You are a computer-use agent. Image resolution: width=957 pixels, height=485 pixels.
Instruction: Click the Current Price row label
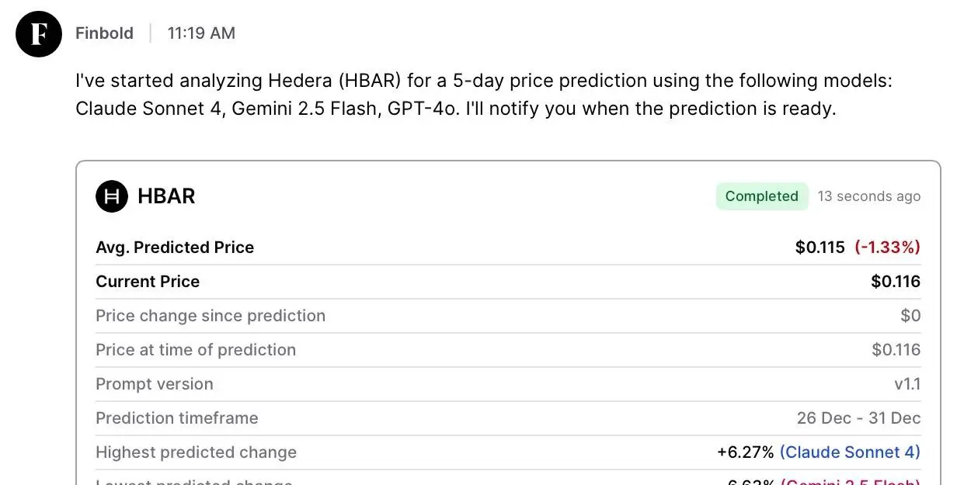point(148,282)
